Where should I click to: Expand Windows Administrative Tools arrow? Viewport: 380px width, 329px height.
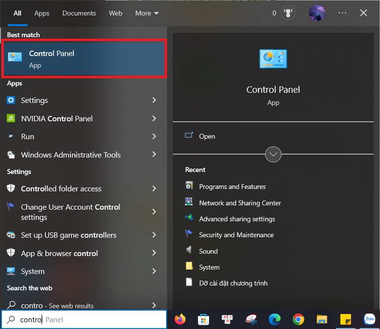[x=154, y=154]
